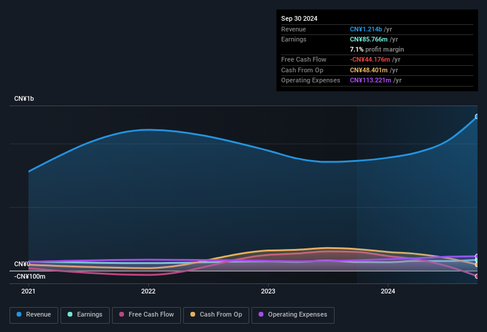The image size is (487, 332).
Task: Click the Revenue label in tooltip
Action: 294,29
